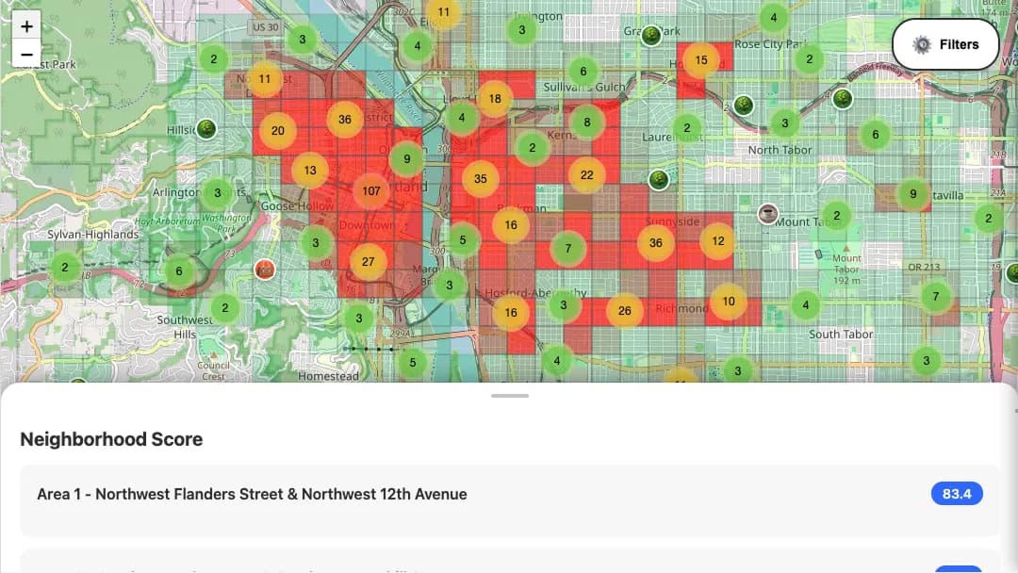Click the 83.4 score badge for Area 1
This screenshot has height=573, width=1018.
coord(957,493)
